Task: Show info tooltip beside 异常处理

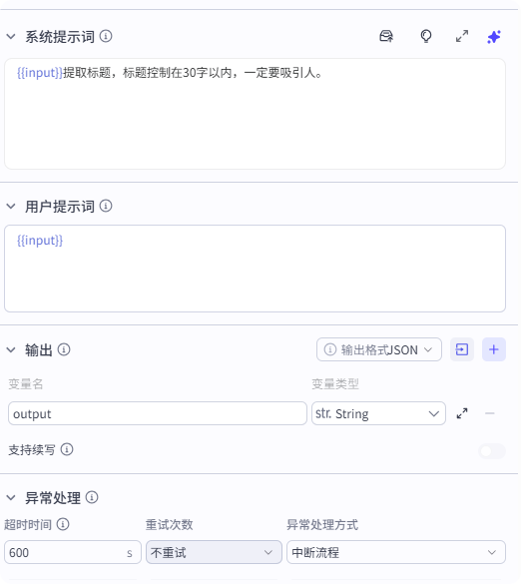Action: coord(92,497)
